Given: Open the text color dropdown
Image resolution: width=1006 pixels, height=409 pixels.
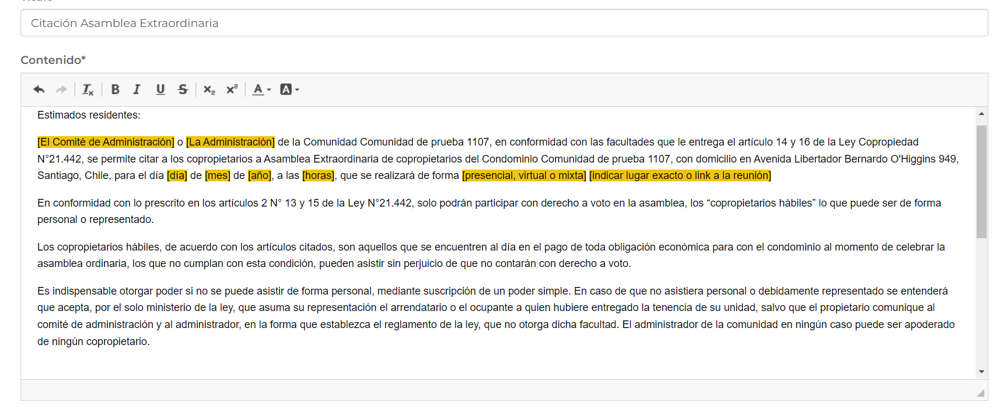Looking at the screenshot, I should pos(261,90).
